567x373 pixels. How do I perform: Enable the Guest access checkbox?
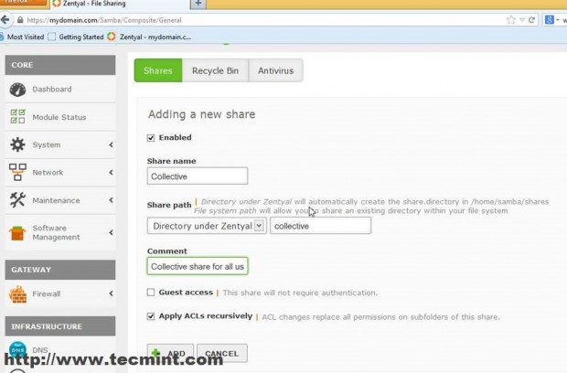point(151,293)
